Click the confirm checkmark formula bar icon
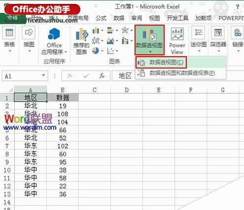The image size is (244, 210). (x=86, y=76)
